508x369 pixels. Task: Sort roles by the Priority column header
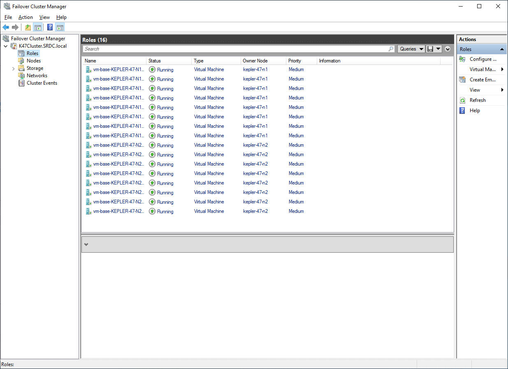[x=301, y=61]
